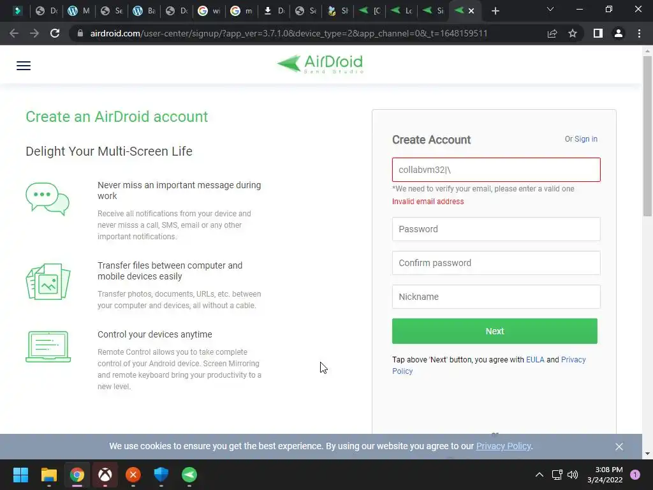Click the email field containing collabvm32
This screenshot has width=653, height=490.
(x=496, y=170)
